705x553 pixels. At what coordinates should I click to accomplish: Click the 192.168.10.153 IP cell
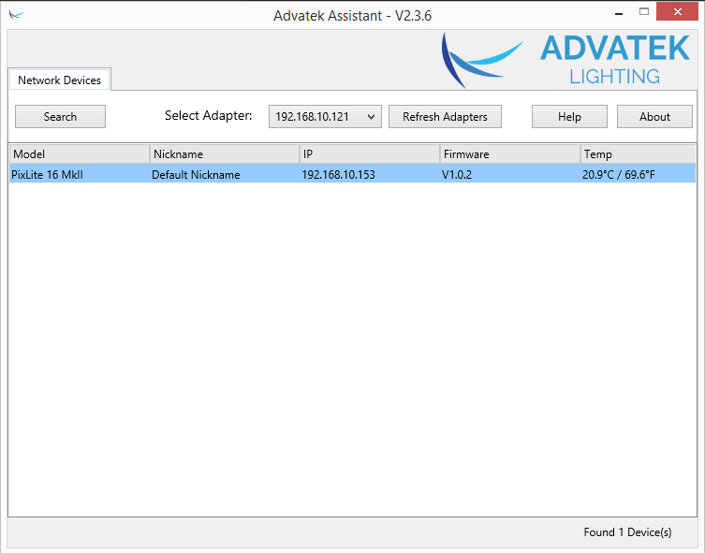point(338,175)
